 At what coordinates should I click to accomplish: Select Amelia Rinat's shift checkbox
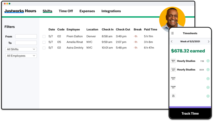coord(44,42)
